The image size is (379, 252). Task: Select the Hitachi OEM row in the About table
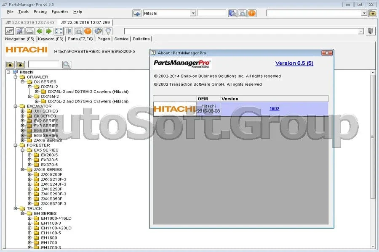click(241, 109)
